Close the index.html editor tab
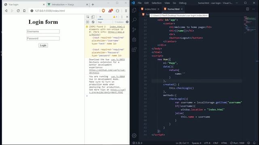The height and width of the screenshot is (145, 259). click(158, 9)
